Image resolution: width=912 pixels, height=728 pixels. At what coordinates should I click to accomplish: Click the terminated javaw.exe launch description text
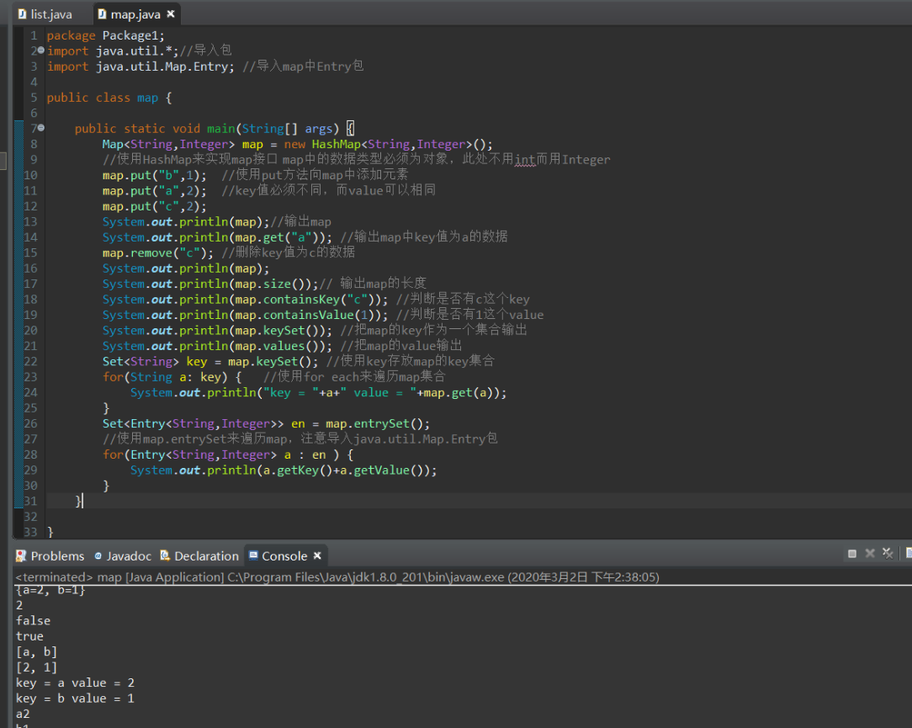pyautogui.click(x=337, y=577)
